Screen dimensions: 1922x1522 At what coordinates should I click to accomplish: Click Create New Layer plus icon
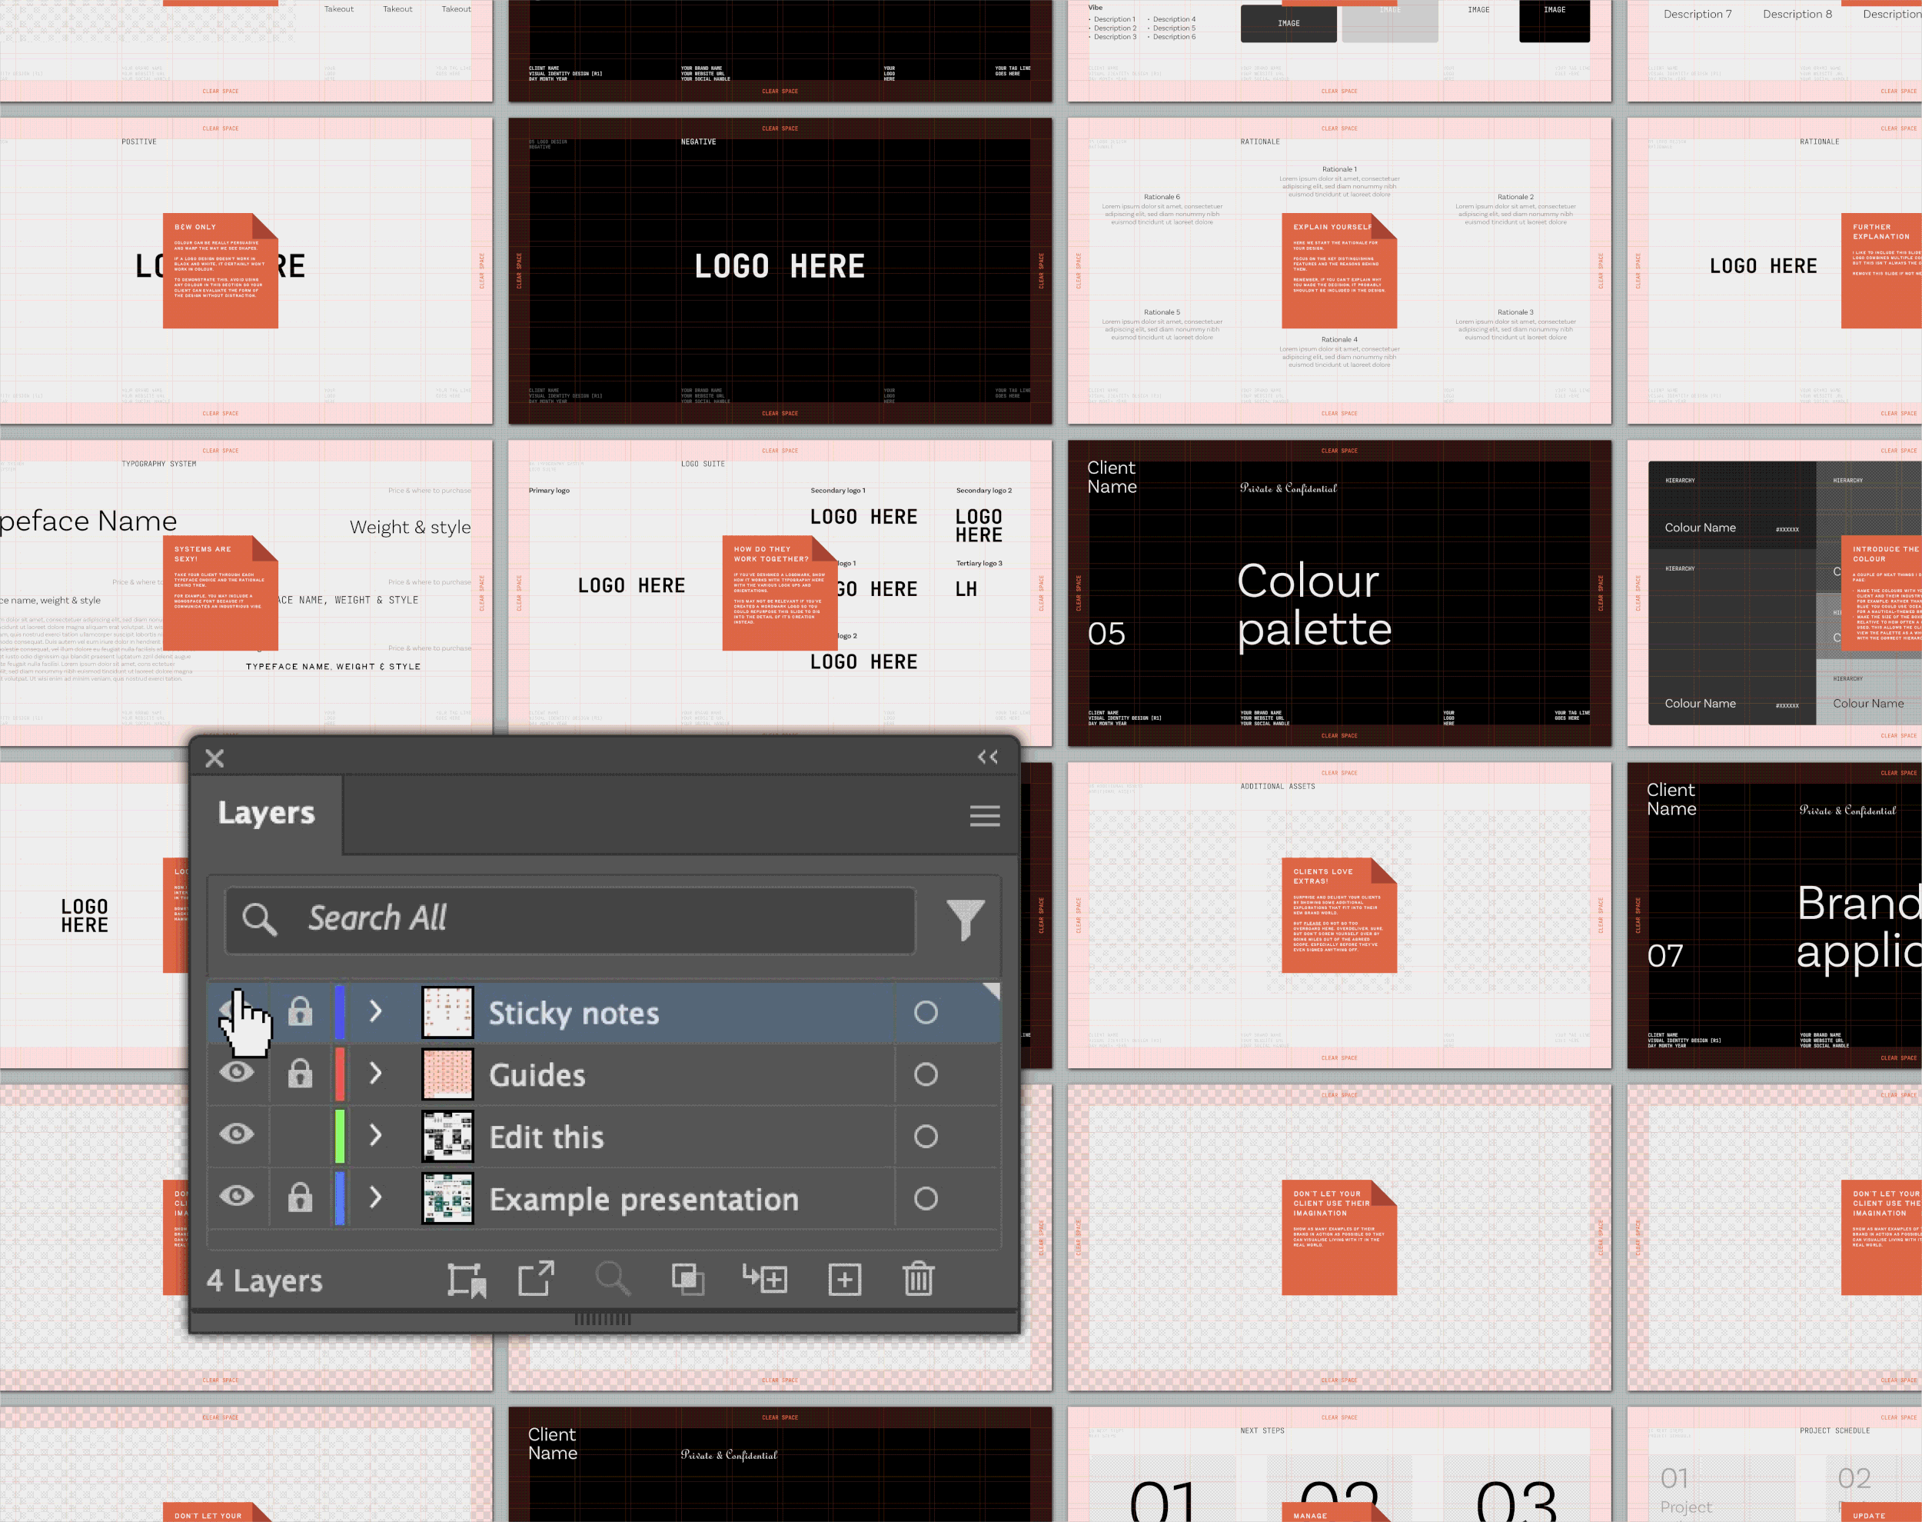[x=844, y=1280]
